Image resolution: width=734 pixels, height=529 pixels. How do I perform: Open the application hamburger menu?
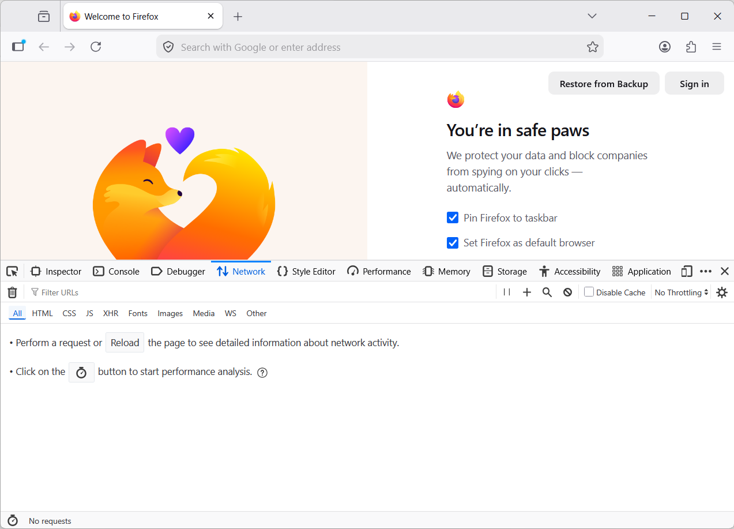pyautogui.click(x=717, y=47)
